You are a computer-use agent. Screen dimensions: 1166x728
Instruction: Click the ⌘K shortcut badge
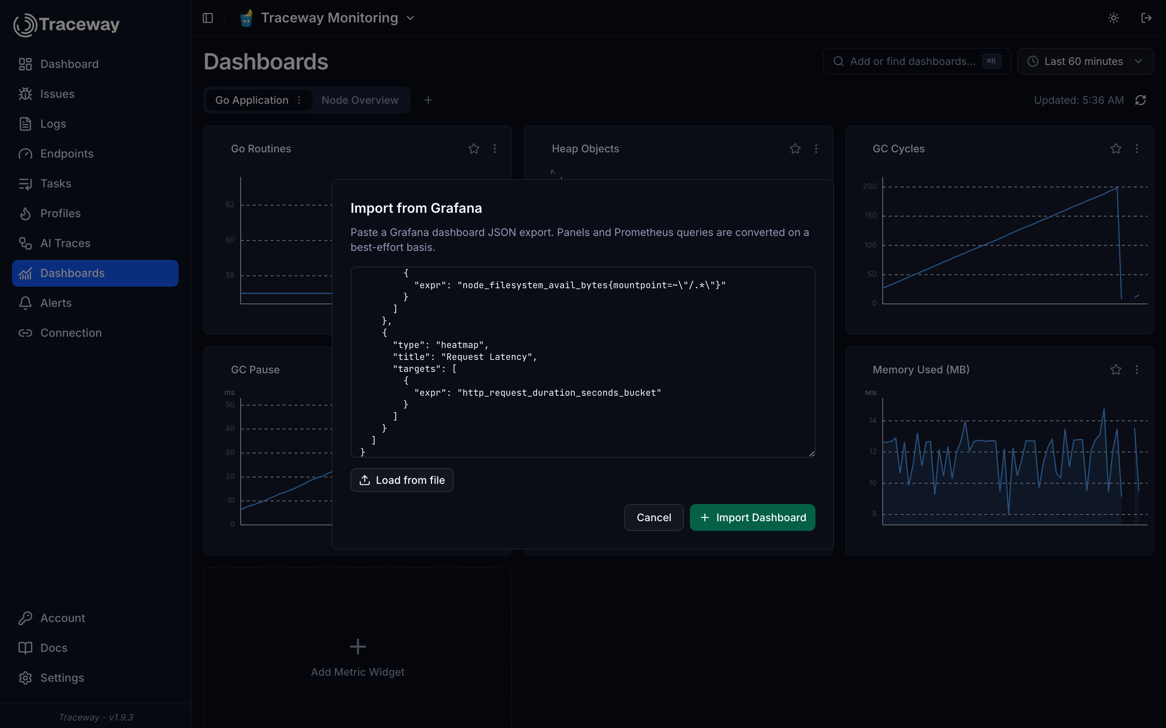coord(991,61)
